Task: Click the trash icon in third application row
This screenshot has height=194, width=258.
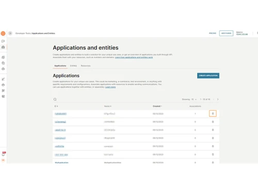Action: pos(213,130)
